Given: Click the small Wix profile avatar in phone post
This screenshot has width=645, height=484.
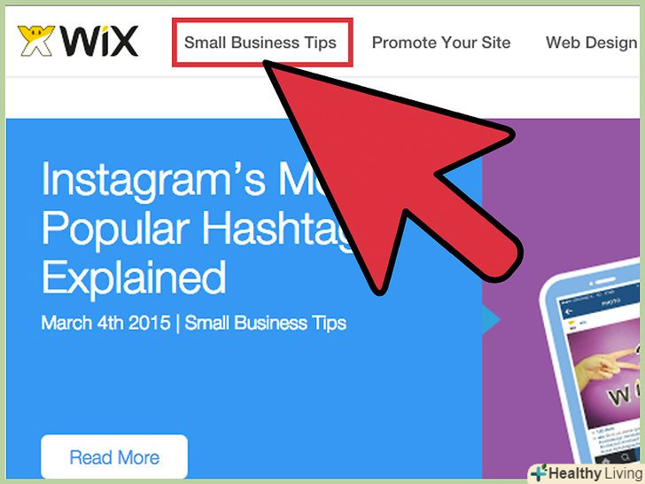Looking at the screenshot, I should 572,324.
